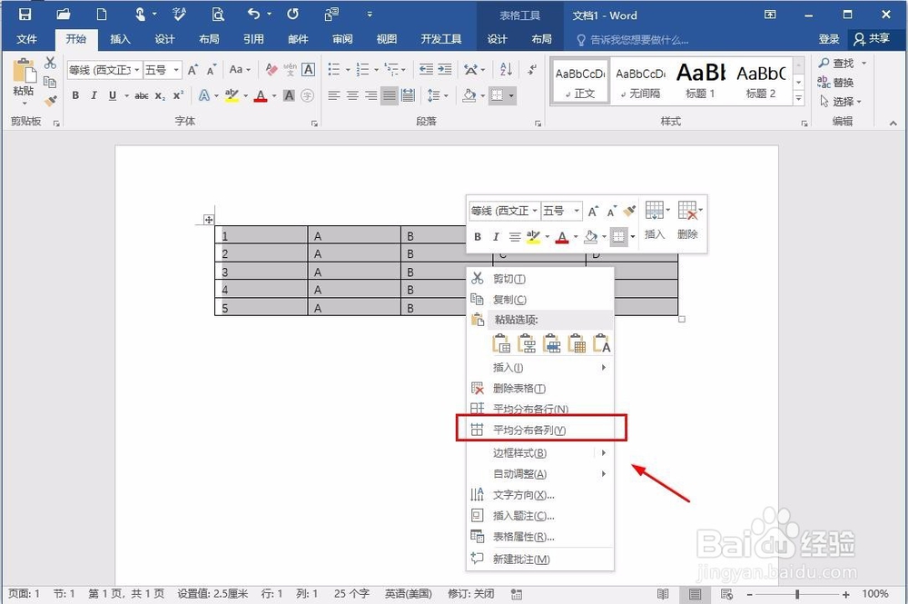Screen dimensions: 908x604
Task: Click the Grow Font icon in ribbon
Action: tap(192, 70)
